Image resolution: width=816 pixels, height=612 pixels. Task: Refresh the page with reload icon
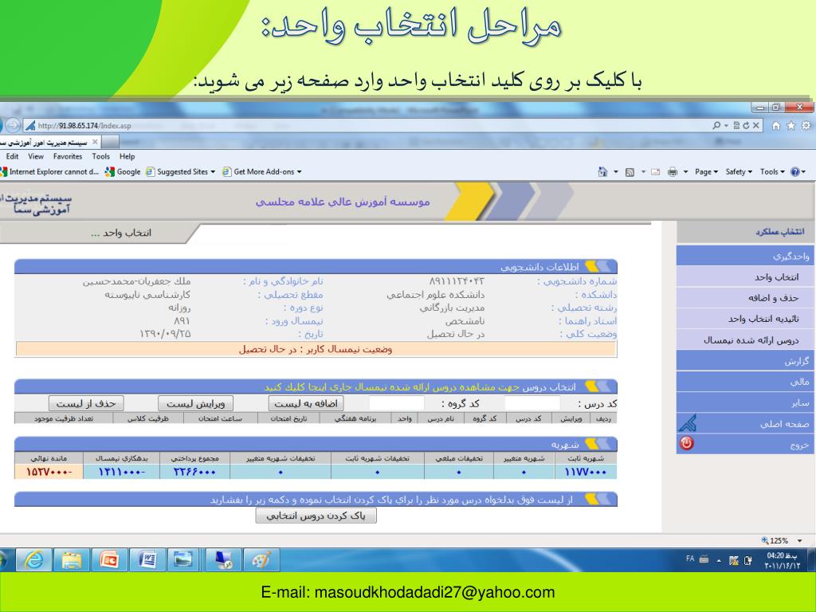tap(746, 125)
